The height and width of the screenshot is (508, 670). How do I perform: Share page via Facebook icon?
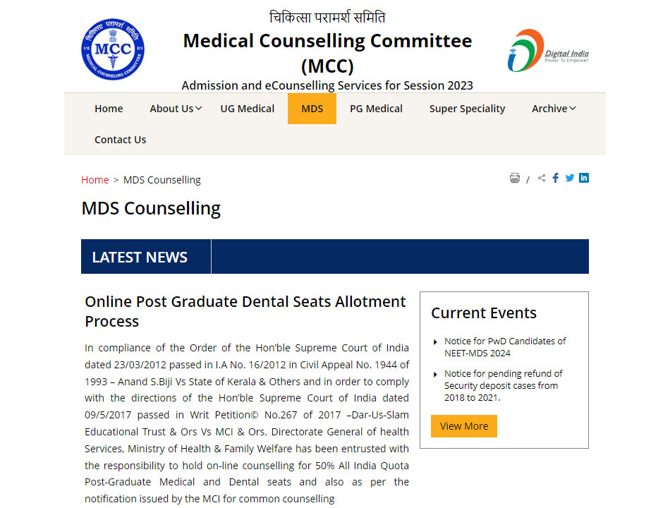(x=555, y=178)
